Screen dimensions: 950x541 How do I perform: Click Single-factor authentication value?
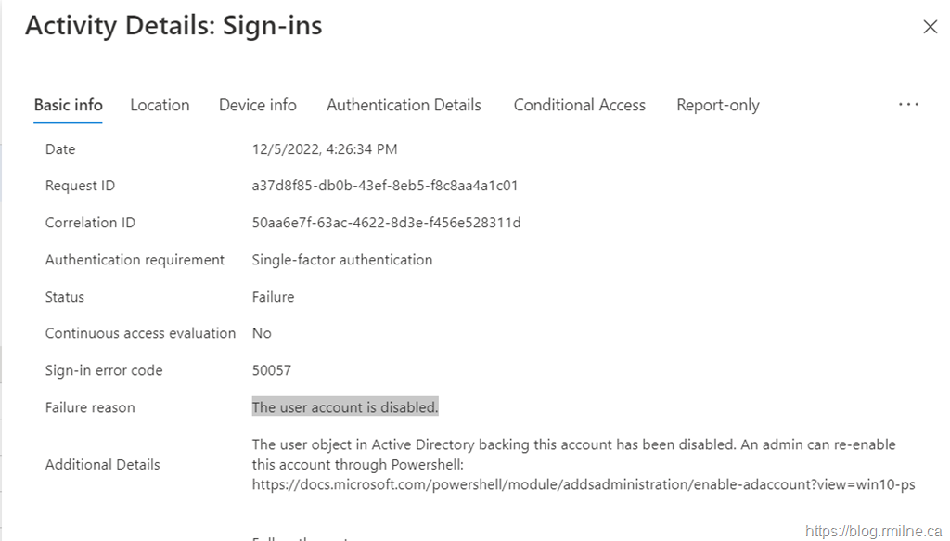click(x=341, y=260)
